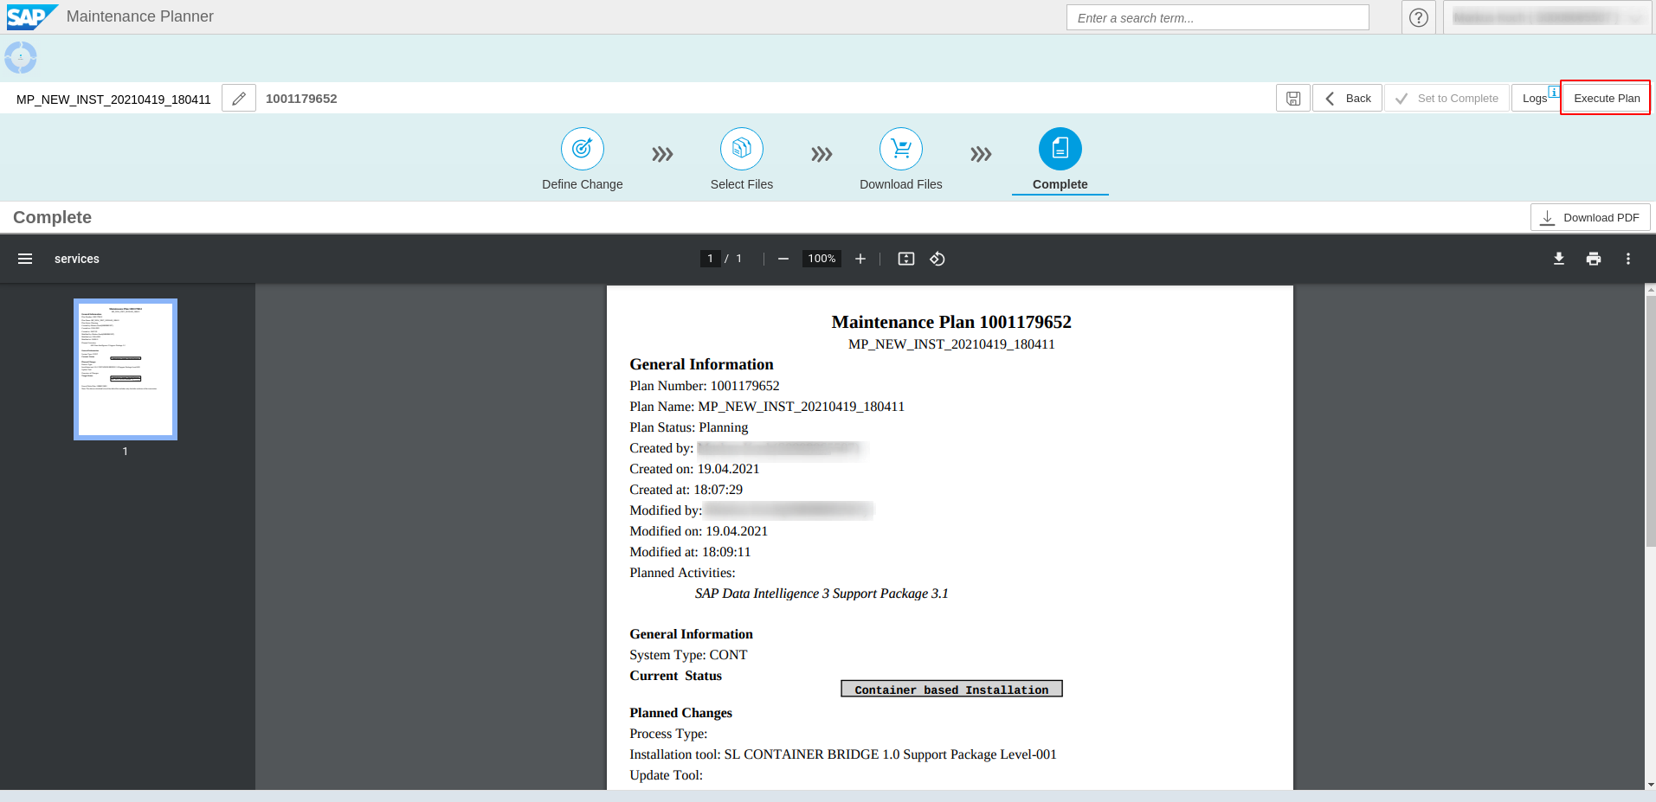Go back with the Back button
Viewport: 1656px width, 802px height.
coord(1347,99)
